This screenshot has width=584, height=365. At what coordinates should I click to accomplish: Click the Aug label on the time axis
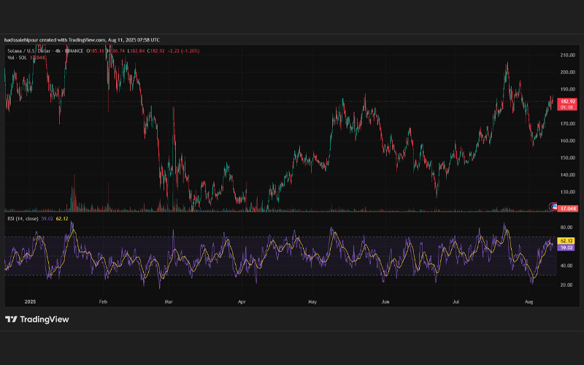529,301
